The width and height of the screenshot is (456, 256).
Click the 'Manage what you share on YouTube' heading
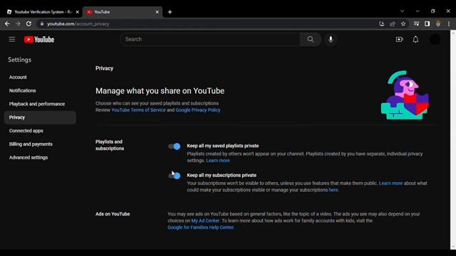(160, 91)
